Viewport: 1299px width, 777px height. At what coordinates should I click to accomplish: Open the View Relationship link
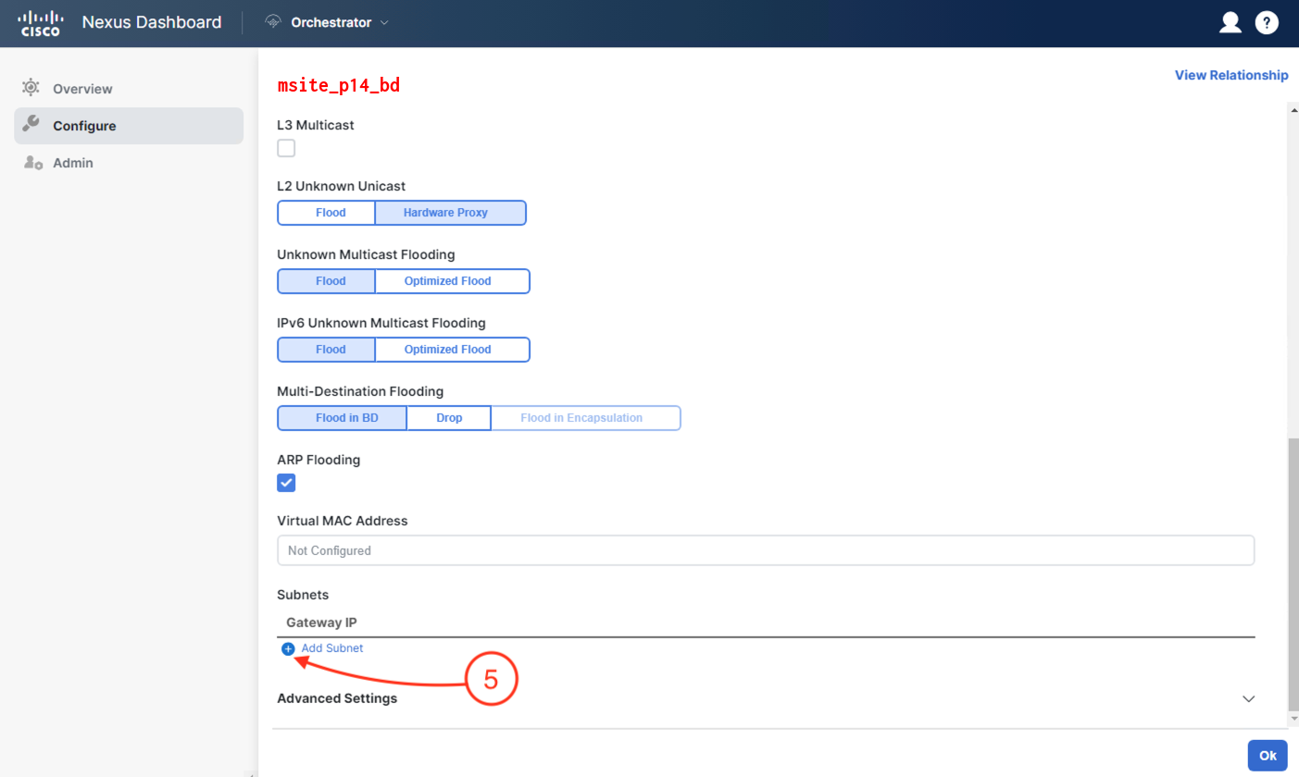click(1230, 75)
